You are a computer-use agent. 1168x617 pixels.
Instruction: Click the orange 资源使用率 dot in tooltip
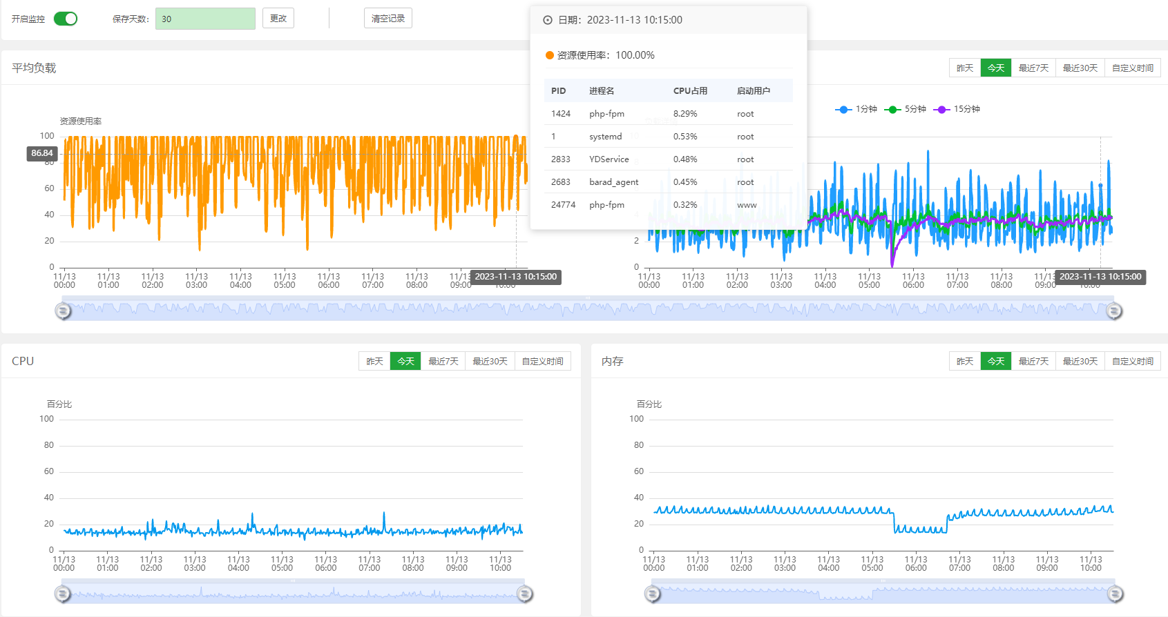tap(550, 55)
